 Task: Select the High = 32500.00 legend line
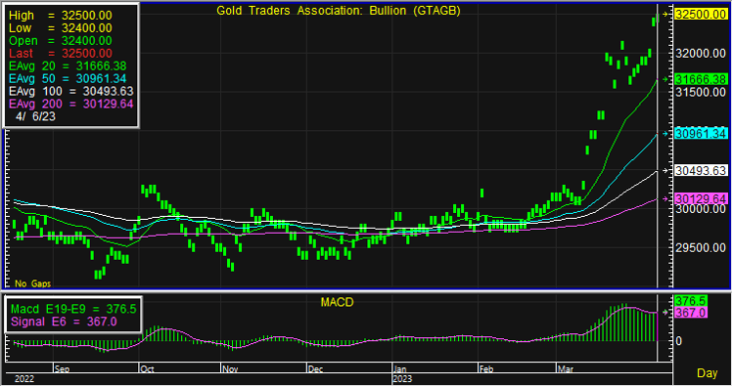click(61, 16)
